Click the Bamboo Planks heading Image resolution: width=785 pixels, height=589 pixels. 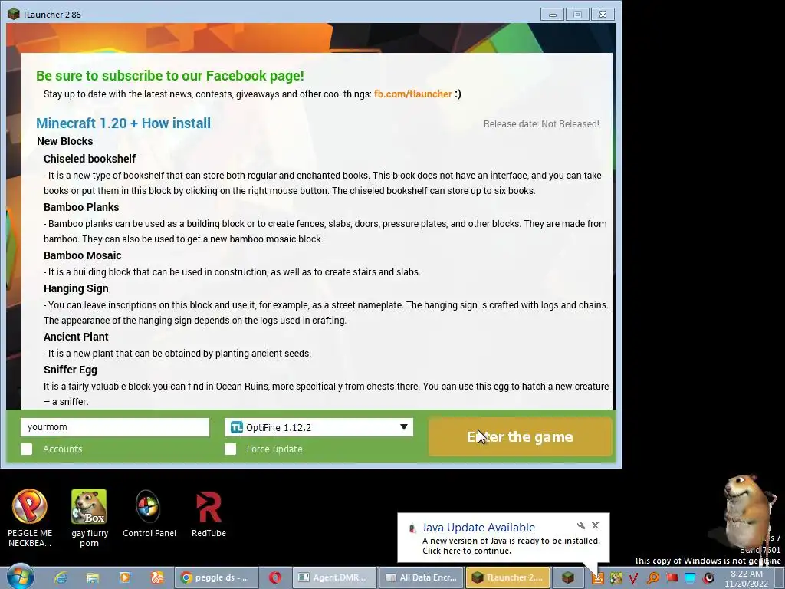click(x=81, y=207)
